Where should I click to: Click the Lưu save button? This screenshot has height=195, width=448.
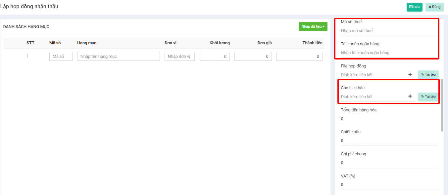[414, 7]
